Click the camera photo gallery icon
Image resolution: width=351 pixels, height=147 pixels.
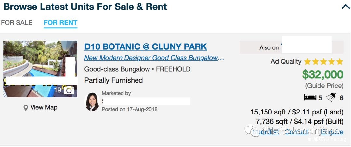(x=69, y=90)
